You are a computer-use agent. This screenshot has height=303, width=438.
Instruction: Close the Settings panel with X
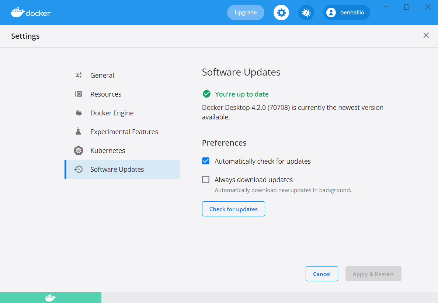(426, 35)
